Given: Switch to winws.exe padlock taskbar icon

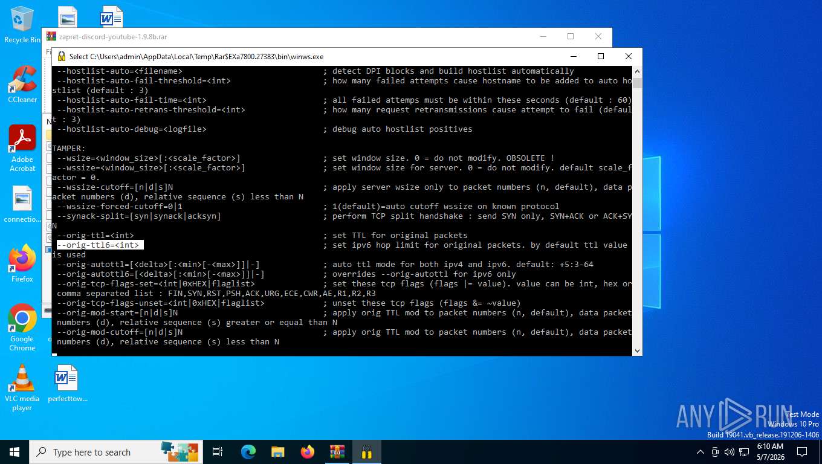Looking at the screenshot, I should click(366, 452).
